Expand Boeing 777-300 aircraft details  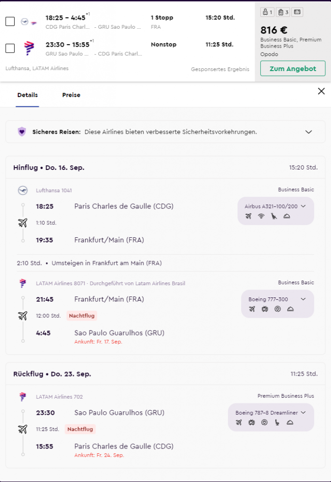tap(303, 299)
